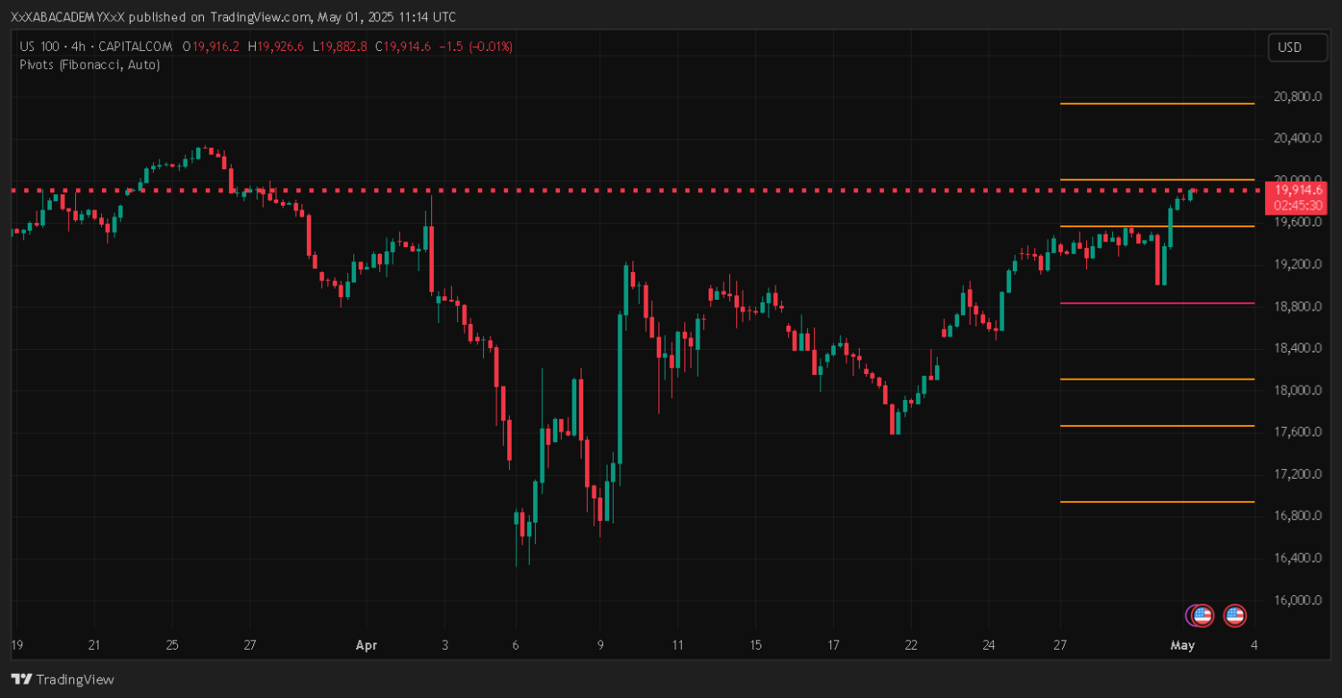
Task: Select the US 100 · 4h · CAPITALCOM symbol title
Action: pos(98,47)
